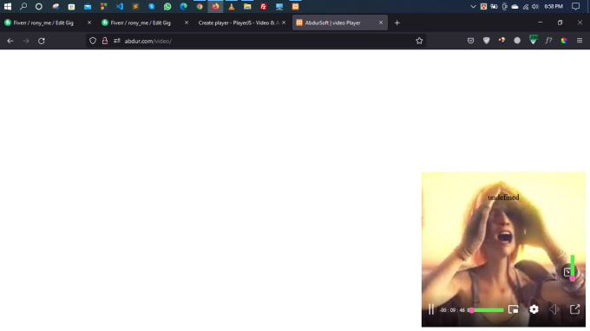The height and width of the screenshot is (331, 590).
Task: Open Cortana circle on the taskbar
Action: [39, 6]
